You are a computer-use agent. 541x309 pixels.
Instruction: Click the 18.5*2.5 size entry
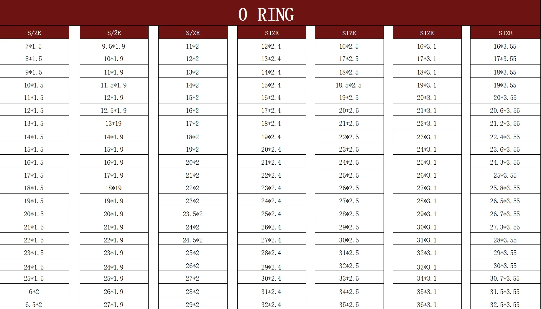click(348, 85)
